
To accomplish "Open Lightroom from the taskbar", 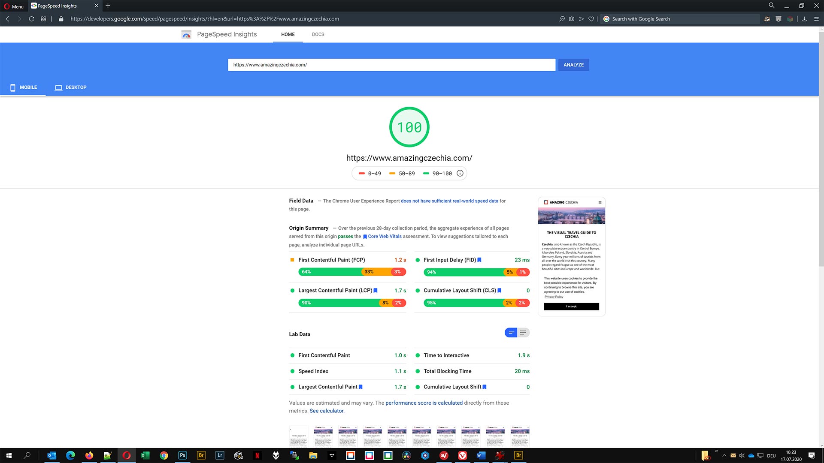I will click(220, 455).
